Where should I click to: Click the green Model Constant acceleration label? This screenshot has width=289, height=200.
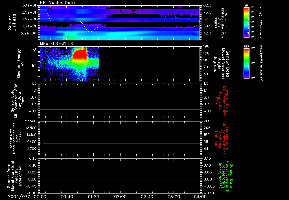pyautogui.click(x=225, y=176)
